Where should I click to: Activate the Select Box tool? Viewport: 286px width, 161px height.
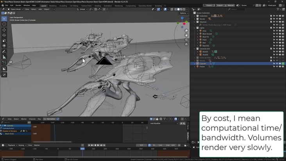click(4, 19)
